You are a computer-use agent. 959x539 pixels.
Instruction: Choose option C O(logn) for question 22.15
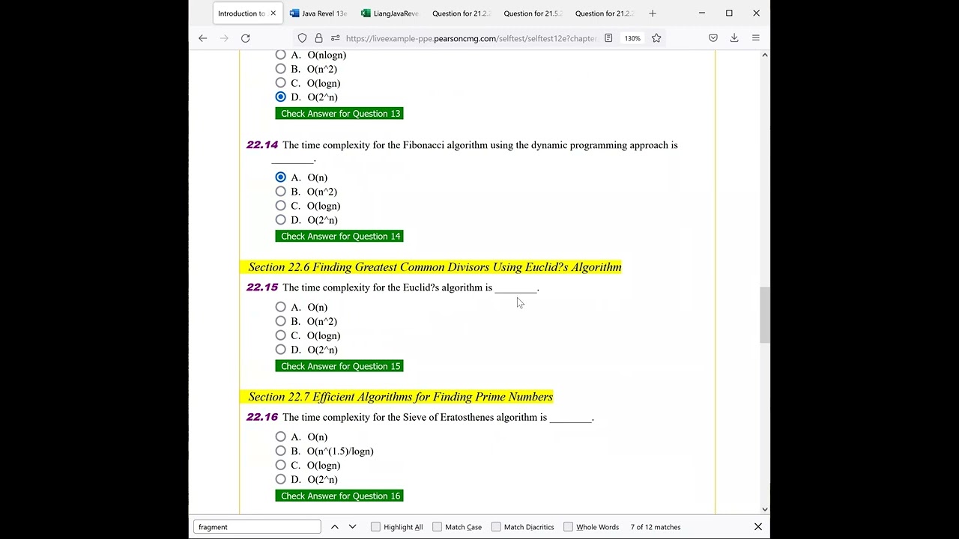click(x=280, y=335)
